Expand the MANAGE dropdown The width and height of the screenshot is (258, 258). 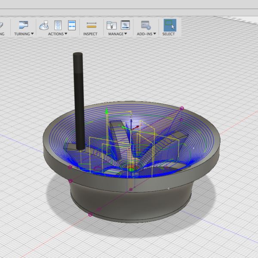(x=117, y=34)
